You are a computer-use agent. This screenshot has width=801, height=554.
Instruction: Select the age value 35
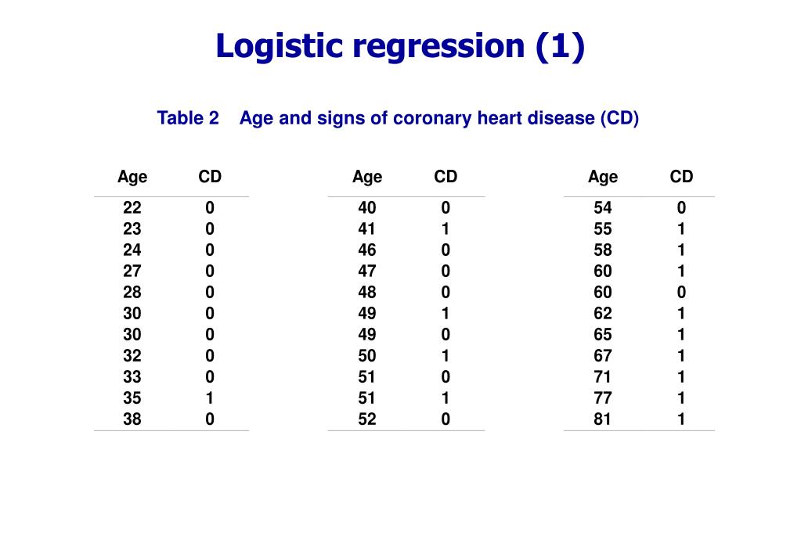click(132, 398)
